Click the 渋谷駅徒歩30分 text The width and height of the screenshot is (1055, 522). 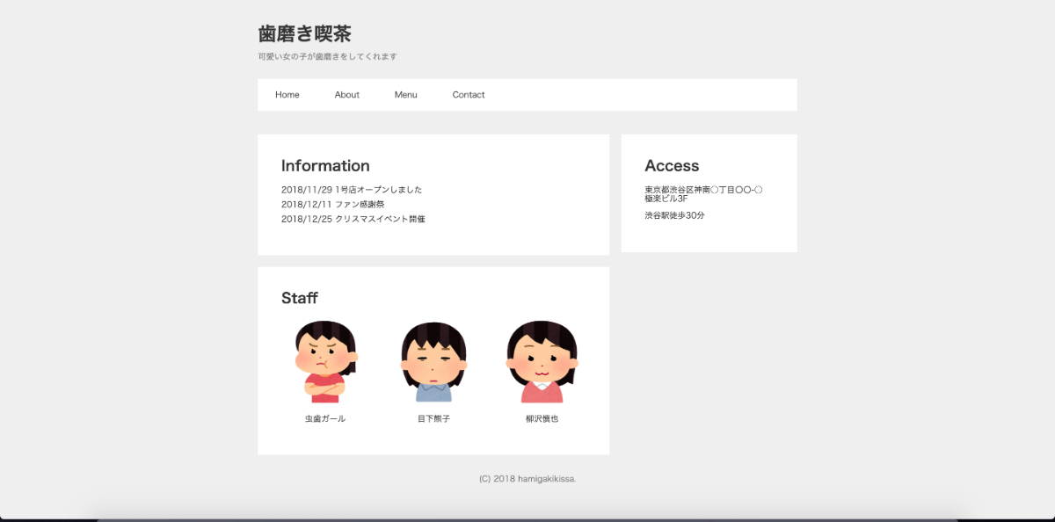click(x=674, y=215)
